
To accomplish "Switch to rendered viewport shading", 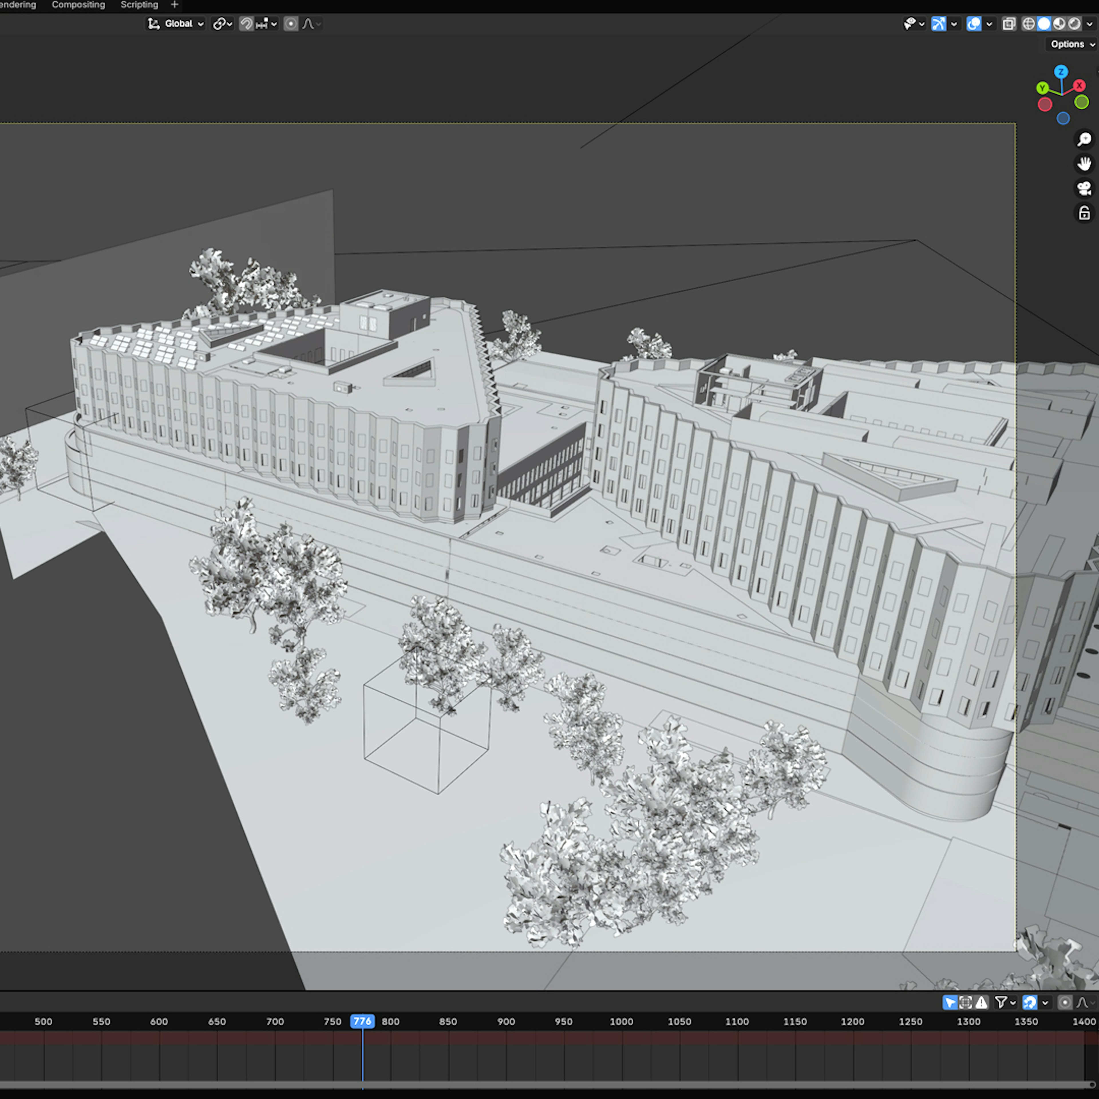I will 1074,24.
